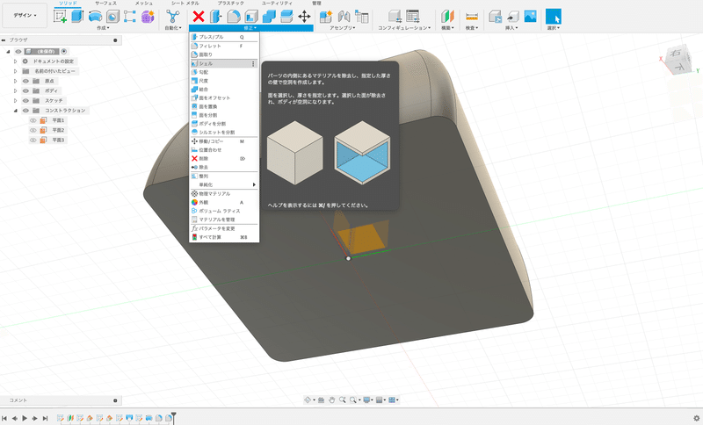Select the Split Body toolbar icon
703x425 pixels.
point(286,17)
